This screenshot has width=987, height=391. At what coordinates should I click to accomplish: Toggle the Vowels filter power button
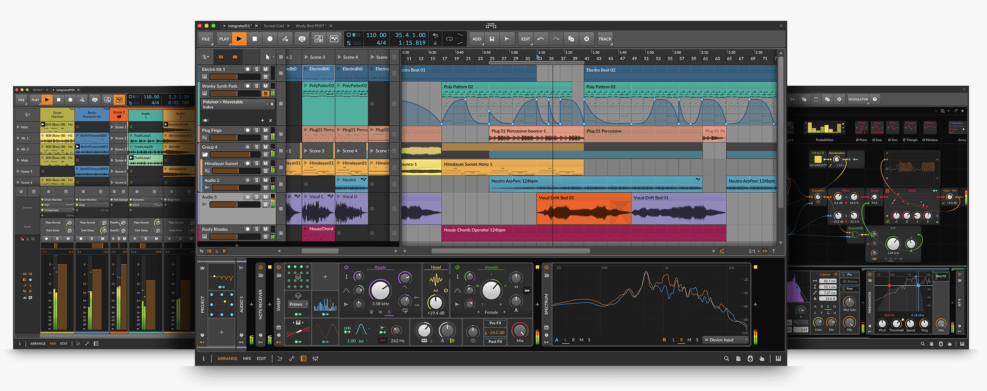(x=457, y=267)
